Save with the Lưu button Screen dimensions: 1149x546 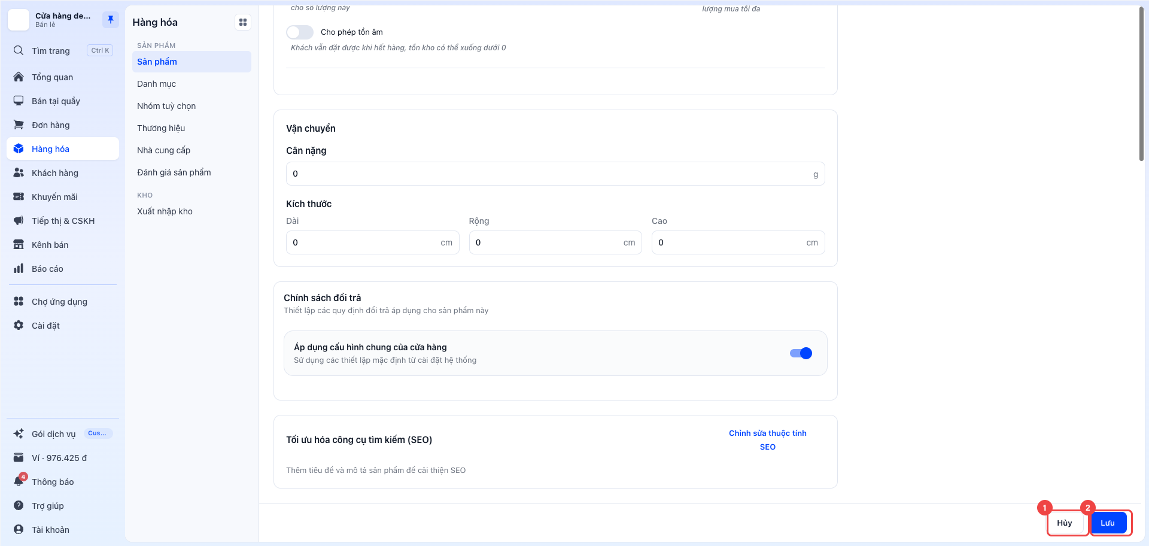pos(1108,523)
